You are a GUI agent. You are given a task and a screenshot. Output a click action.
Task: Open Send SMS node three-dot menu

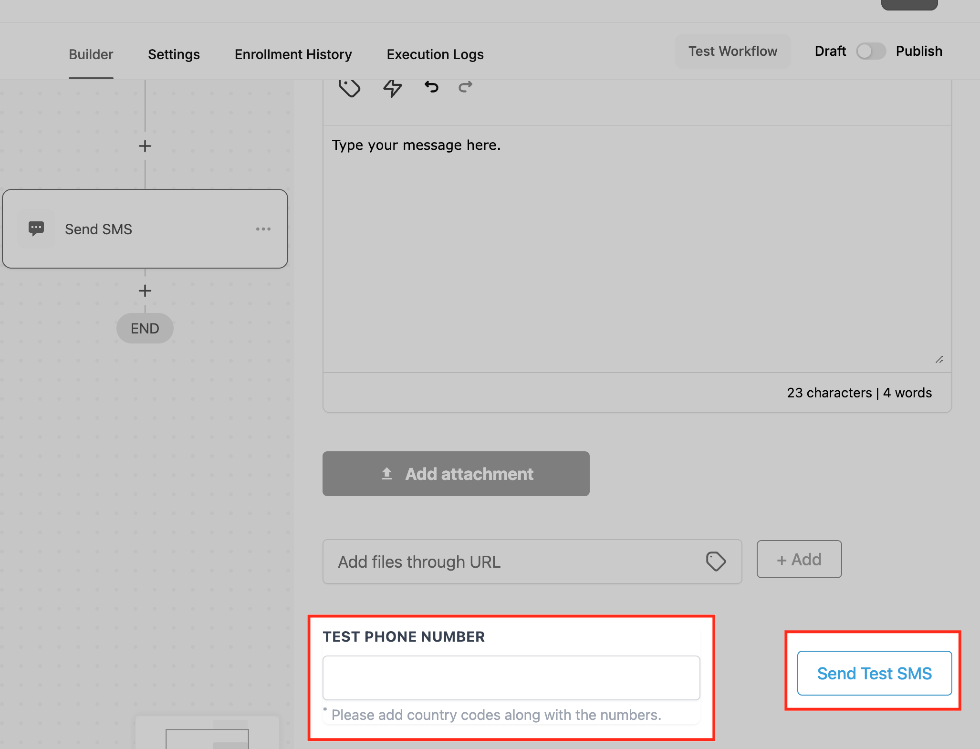[263, 229]
